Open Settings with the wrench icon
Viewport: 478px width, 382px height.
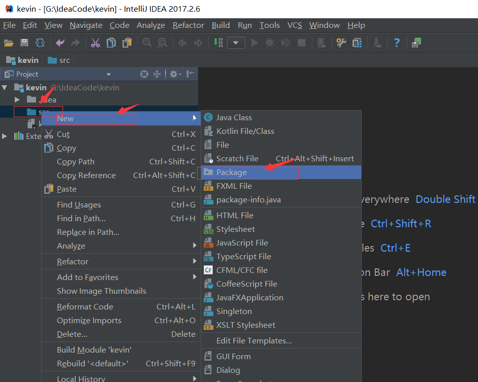tap(341, 43)
